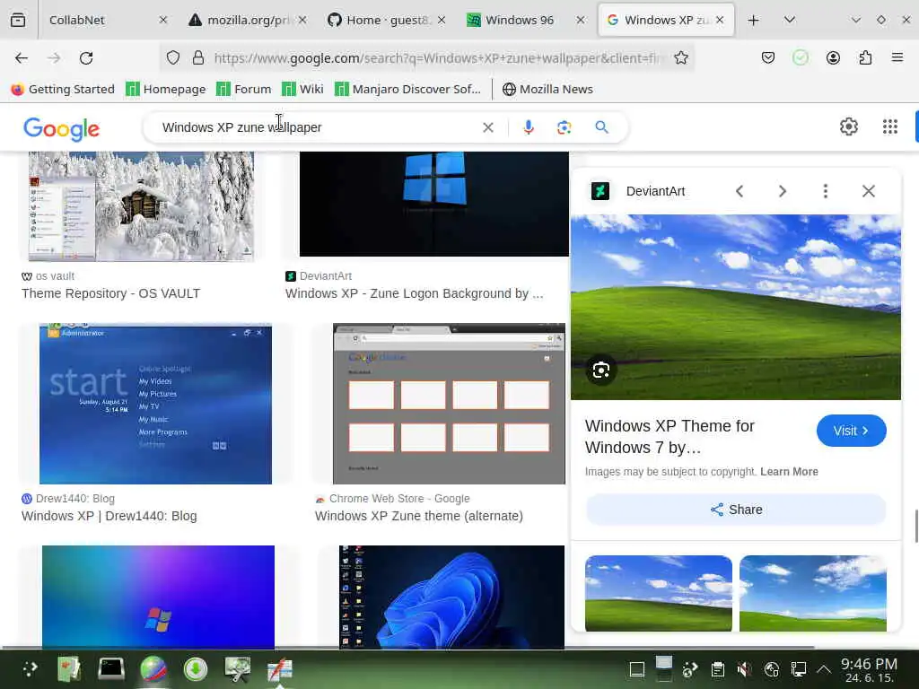
Task: Bookmark this page with the star
Action: (680, 58)
